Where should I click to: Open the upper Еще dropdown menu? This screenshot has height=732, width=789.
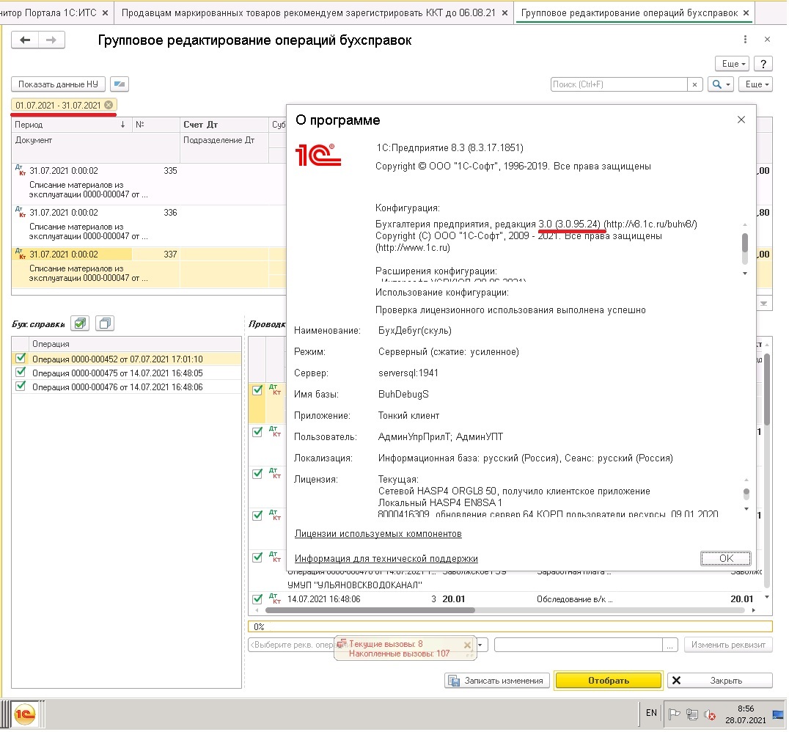pos(732,64)
